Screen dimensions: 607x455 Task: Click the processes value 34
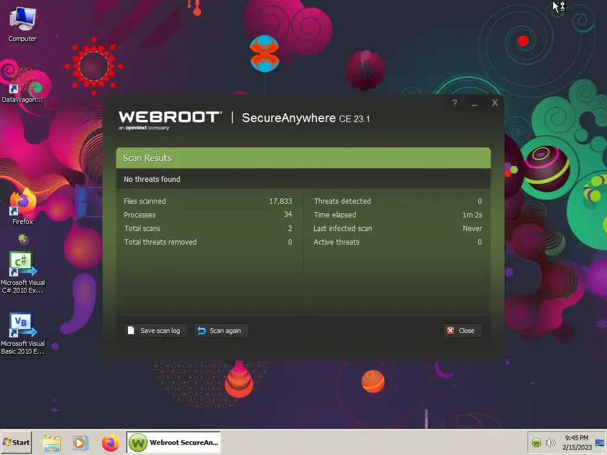click(x=288, y=214)
